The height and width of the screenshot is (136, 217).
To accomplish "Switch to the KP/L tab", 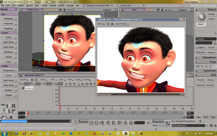I will click(206, 117).
